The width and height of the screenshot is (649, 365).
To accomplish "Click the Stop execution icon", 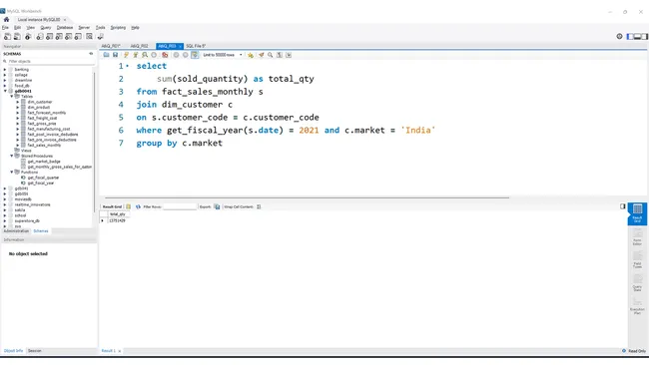I will pos(154,55).
